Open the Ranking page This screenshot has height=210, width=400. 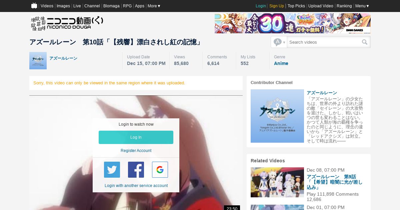coord(344,6)
